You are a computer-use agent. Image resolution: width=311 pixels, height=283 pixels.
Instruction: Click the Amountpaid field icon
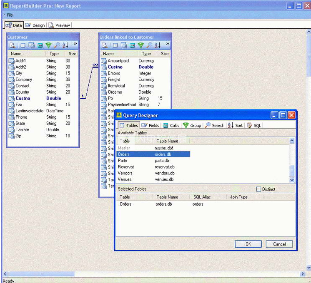pos(104,61)
